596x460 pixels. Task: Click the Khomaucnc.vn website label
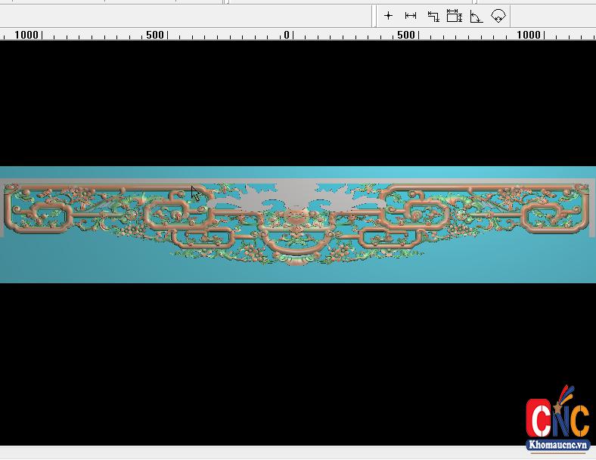point(557,446)
